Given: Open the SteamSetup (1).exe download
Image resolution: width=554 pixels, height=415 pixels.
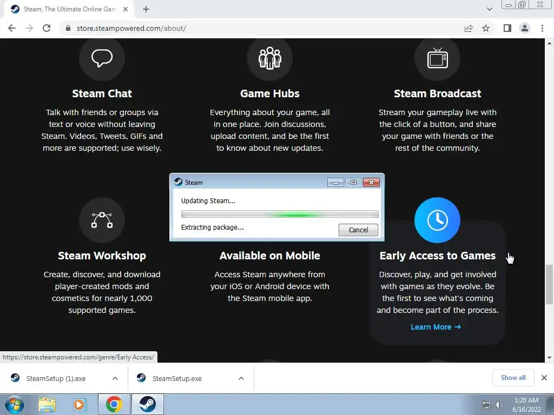Looking at the screenshot, I should point(56,378).
